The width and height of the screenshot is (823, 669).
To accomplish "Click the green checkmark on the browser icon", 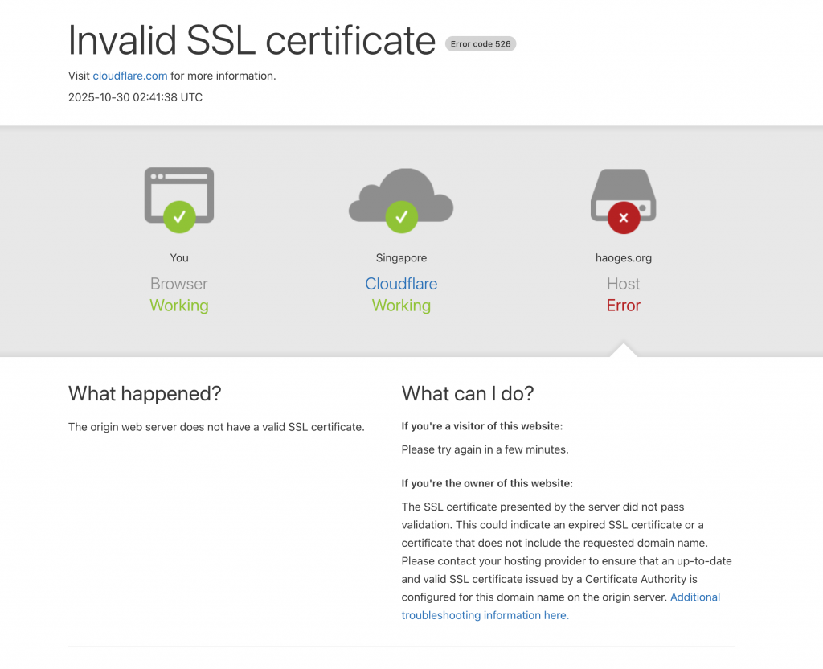I will pyautogui.click(x=179, y=216).
